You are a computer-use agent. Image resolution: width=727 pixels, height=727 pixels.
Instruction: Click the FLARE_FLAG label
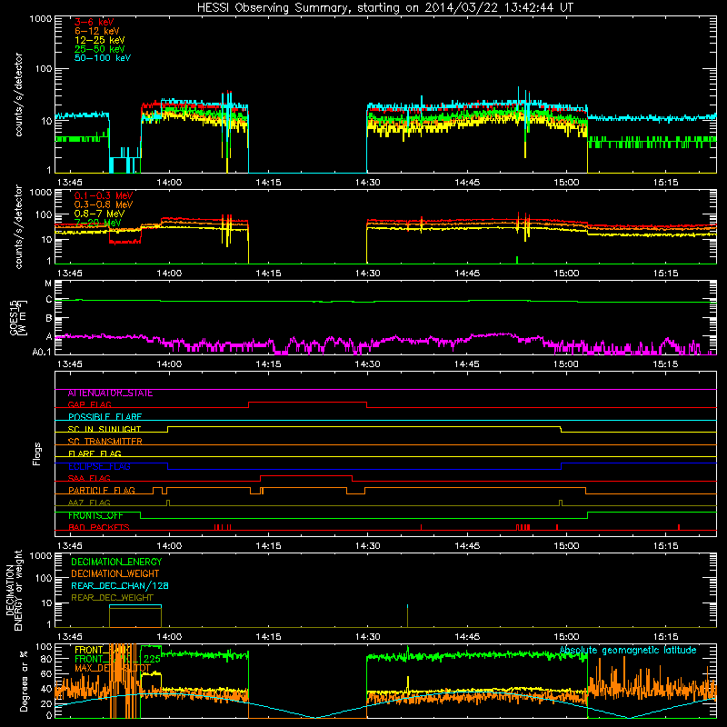click(95, 453)
